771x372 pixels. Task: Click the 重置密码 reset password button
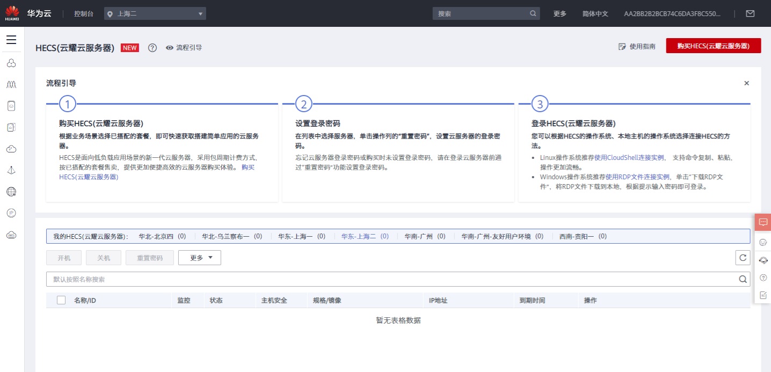(150, 258)
